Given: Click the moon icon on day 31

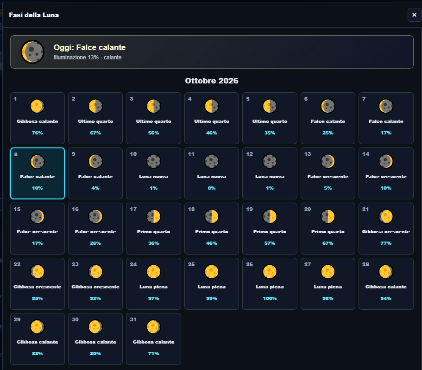Looking at the screenshot, I should pyautogui.click(x=153, y=327).
